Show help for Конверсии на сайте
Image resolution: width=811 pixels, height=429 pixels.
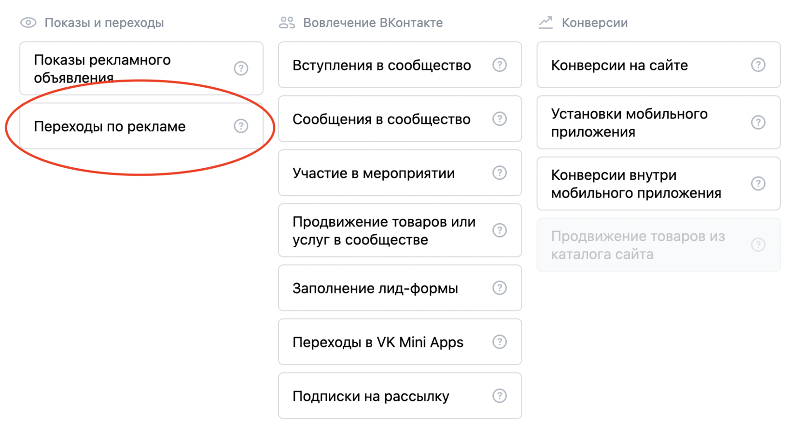tap(758, 65)
